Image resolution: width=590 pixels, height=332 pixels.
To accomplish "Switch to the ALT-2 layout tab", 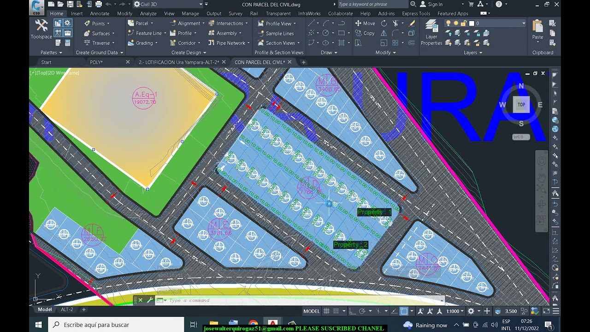I will (x=67, y=309).
